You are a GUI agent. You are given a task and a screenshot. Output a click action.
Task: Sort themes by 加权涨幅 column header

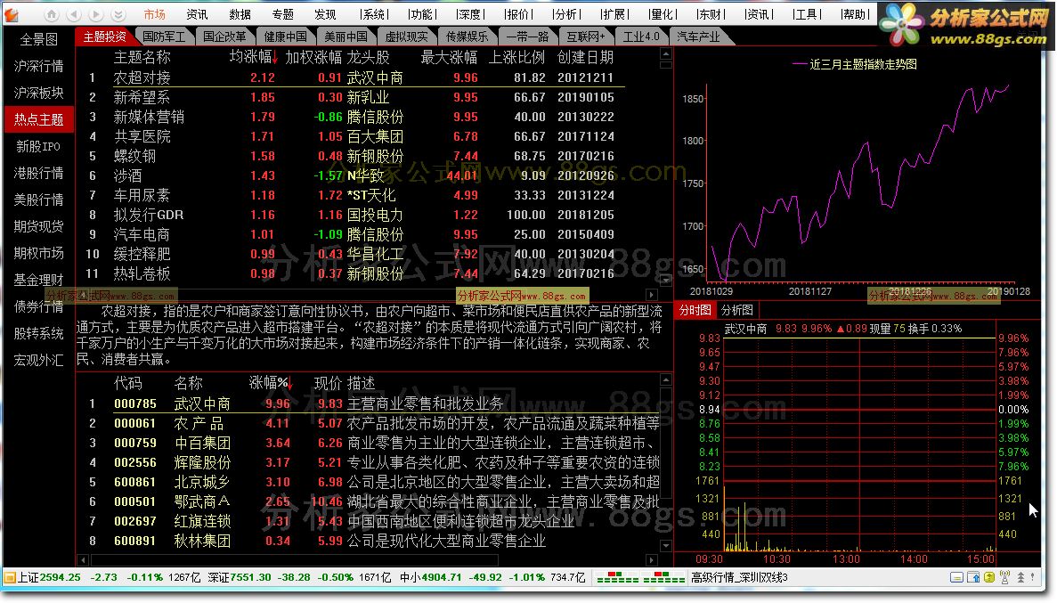[313, 57]
